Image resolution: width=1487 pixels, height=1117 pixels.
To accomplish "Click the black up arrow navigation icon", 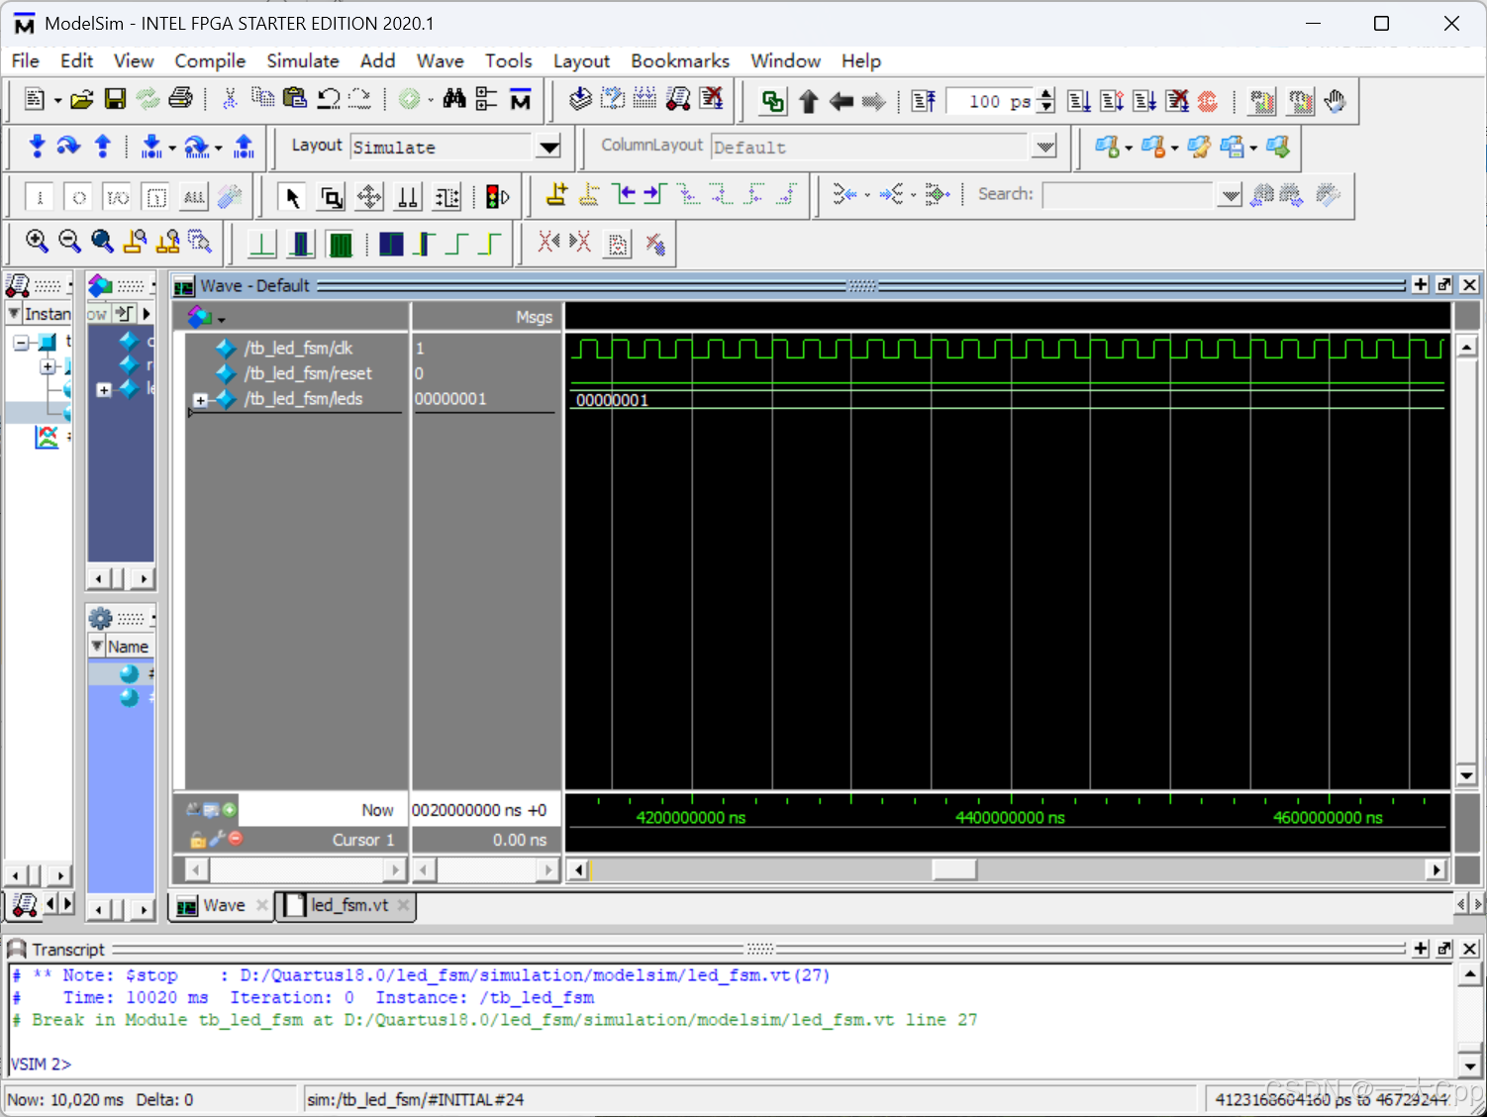I will click(x=808, y=101).
